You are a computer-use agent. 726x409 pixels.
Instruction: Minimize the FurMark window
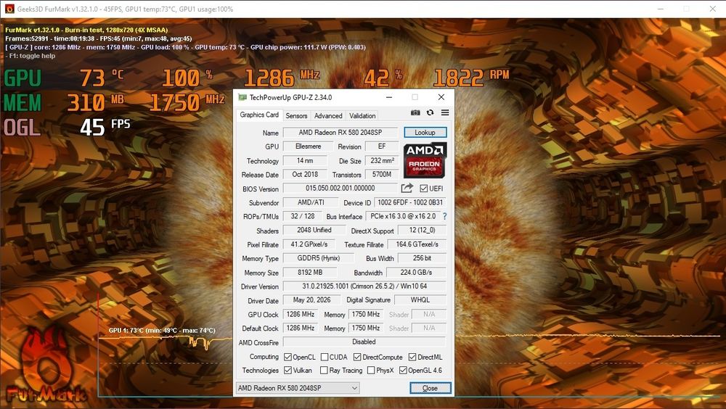(x=661, y=9)
